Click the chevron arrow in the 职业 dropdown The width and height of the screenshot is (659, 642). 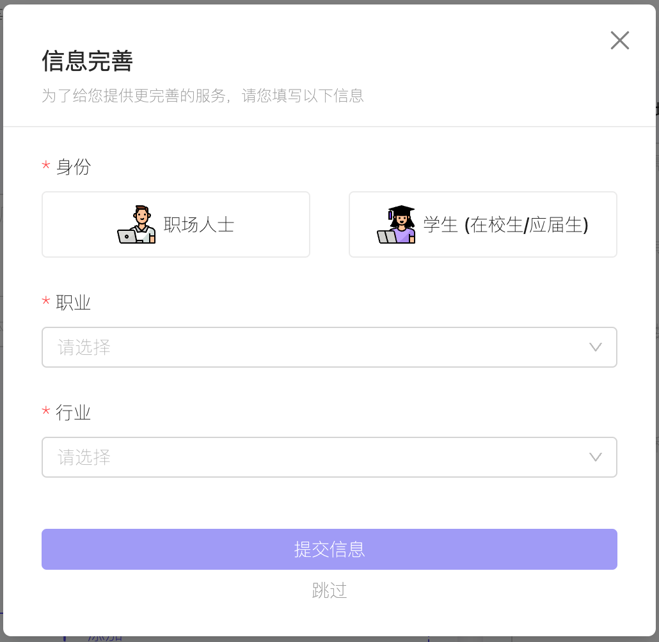click(x=595, y=347)
